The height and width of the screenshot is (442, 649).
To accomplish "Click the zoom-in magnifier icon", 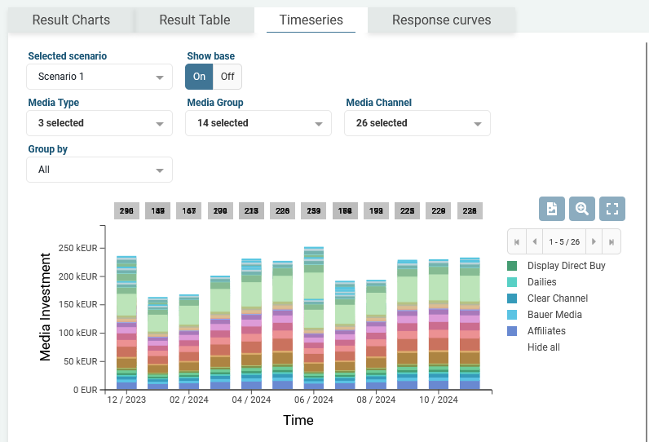I will pyautogui.click(x=582, y=209).
